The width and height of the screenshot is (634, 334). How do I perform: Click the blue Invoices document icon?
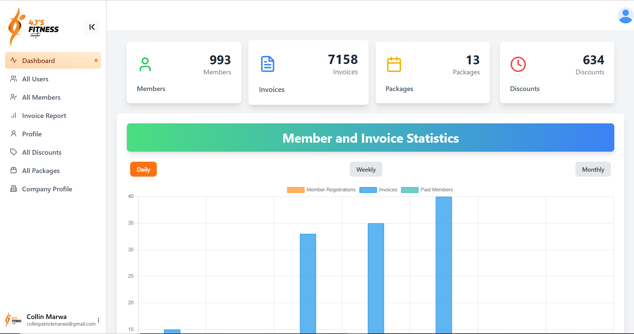point(268,64)
